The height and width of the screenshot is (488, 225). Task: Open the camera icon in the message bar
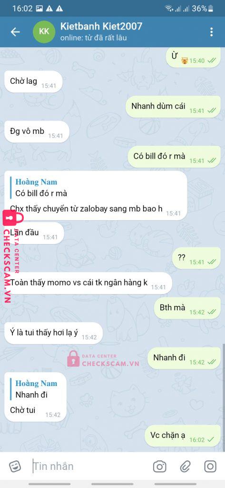pos(160,466)
